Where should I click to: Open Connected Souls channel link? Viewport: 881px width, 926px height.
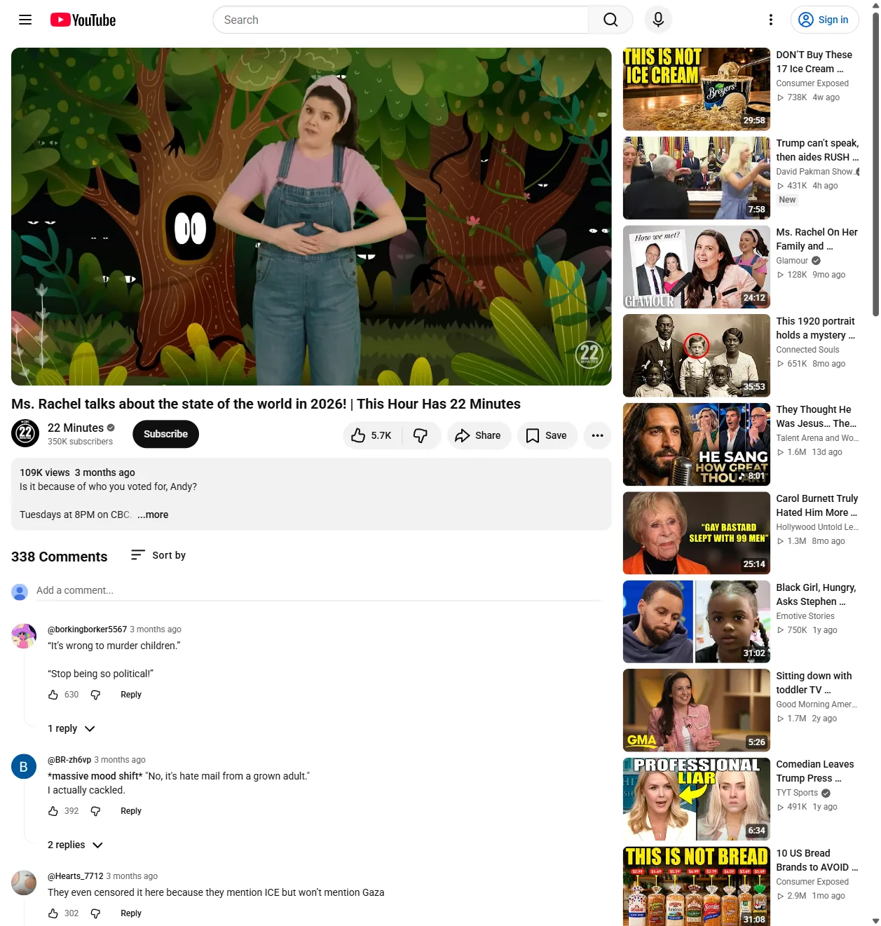click(x=807, y=350)
